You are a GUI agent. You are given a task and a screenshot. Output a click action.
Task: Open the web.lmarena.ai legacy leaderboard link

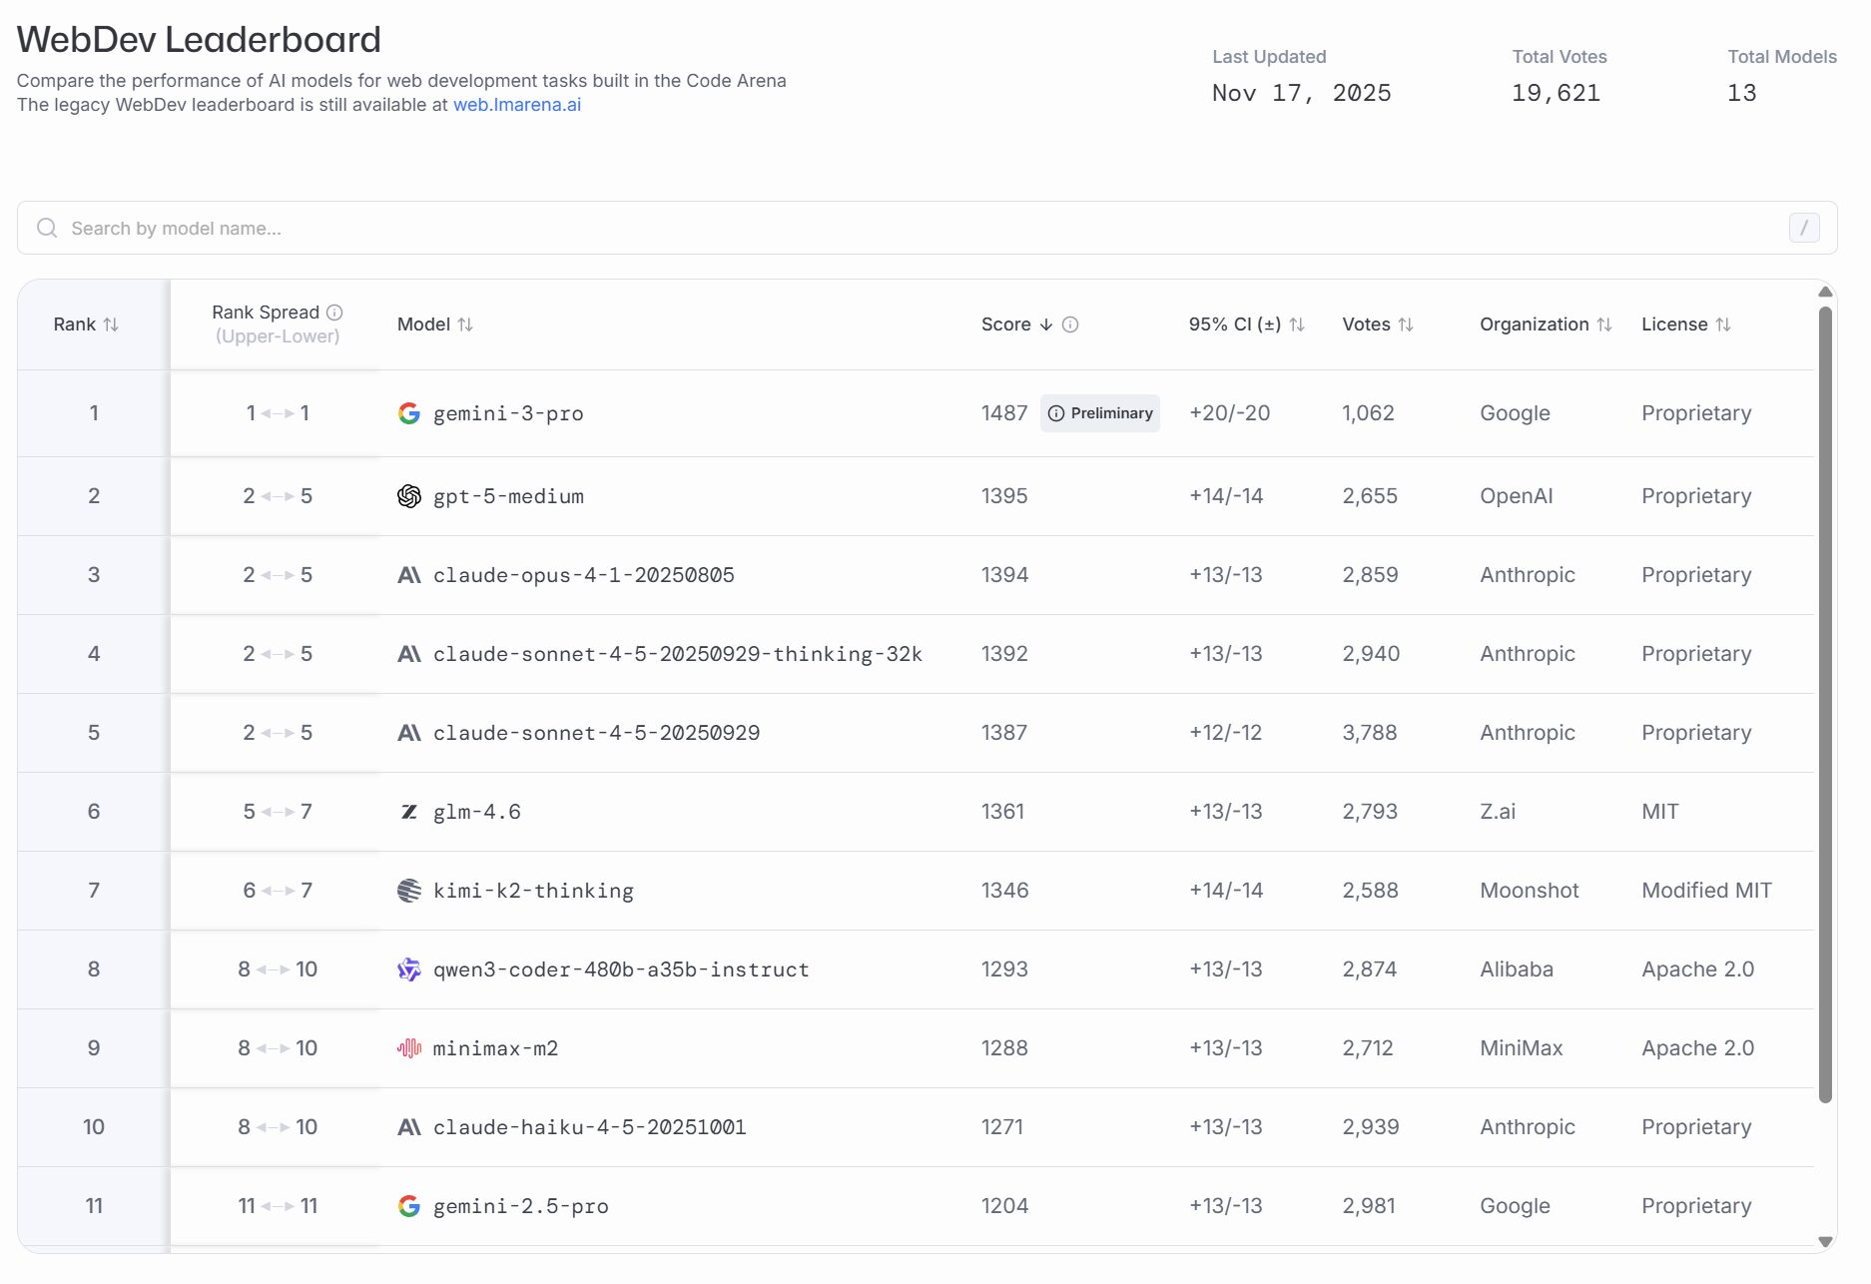pos(516,104)
